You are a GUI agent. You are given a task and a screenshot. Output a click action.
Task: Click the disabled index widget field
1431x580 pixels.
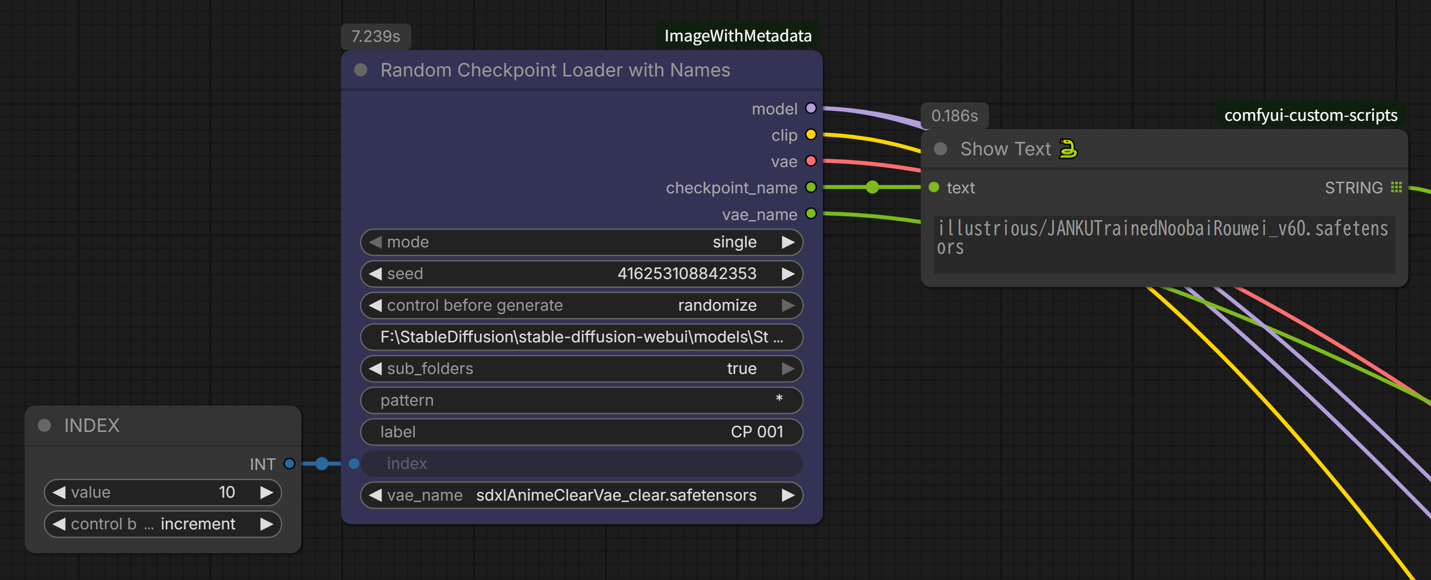point(582,464)
